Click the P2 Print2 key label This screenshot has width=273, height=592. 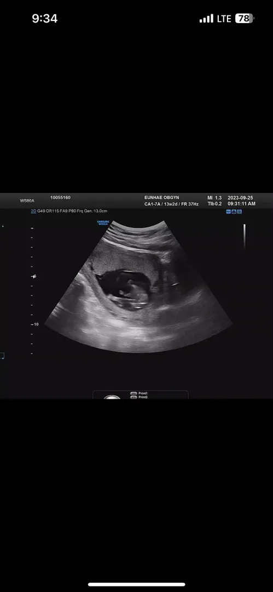pos(139,397)
